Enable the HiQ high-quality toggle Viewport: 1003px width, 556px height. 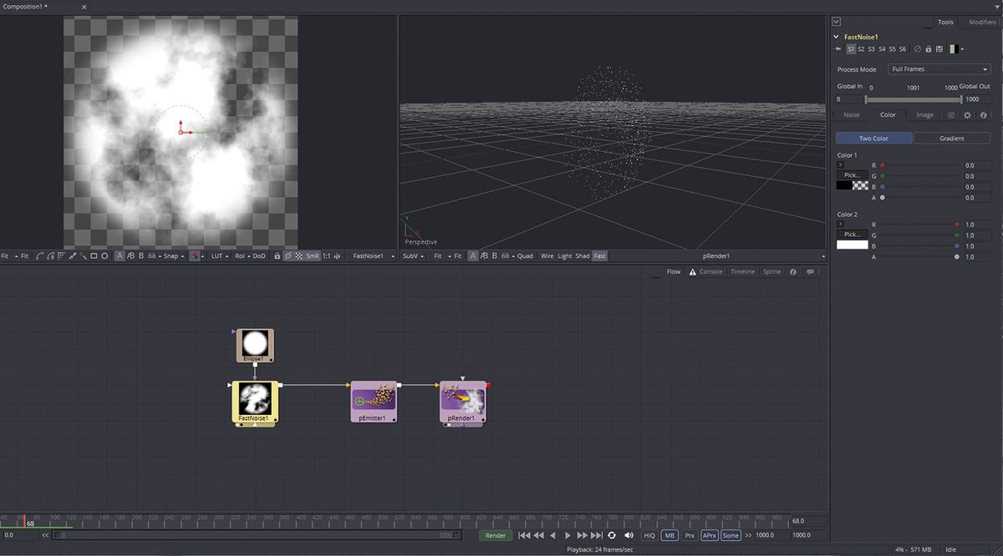pyautogui.click(x=649, y=535)
